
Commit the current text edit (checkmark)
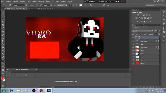tap(108, 5)
